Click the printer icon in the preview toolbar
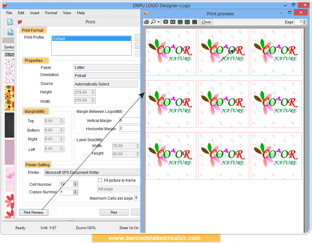 point(146,22)
